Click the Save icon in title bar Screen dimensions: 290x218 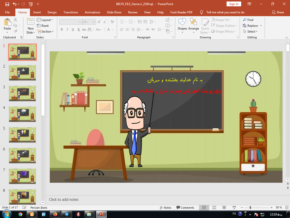click(7, 4)
